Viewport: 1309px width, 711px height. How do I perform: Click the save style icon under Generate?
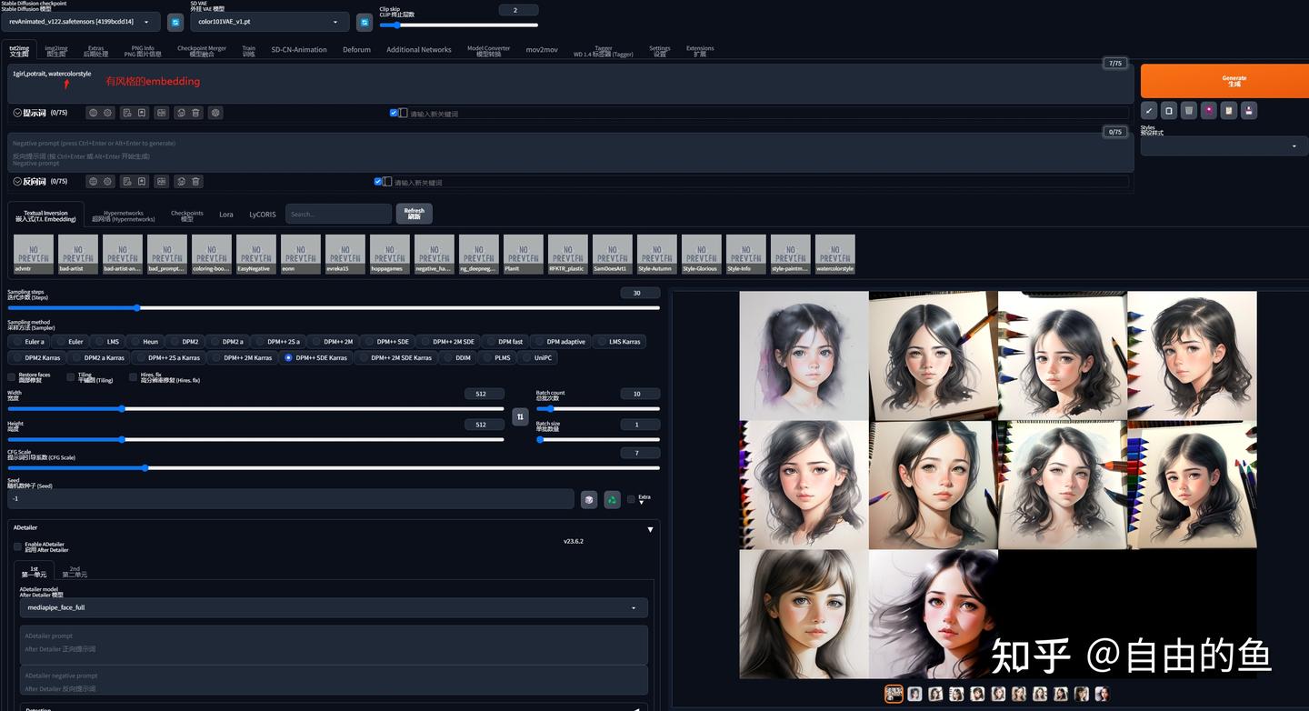(1249, 111)
